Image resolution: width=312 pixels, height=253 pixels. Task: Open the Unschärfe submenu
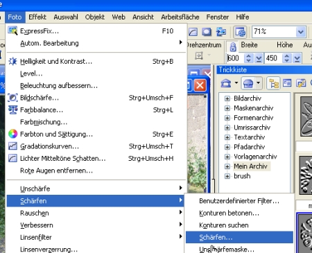[96, 189]
